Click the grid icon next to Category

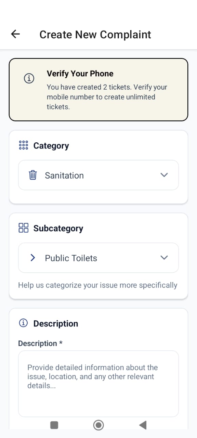pyautogui.click(x=23, y=145)
